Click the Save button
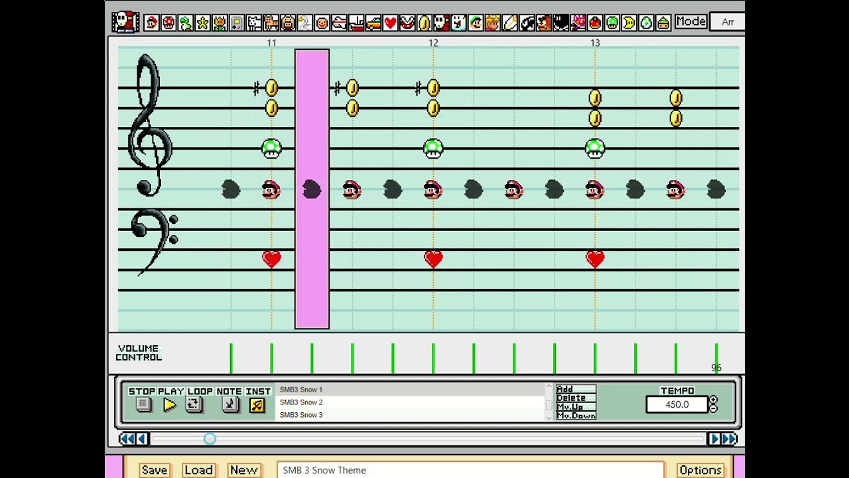The height and width of the screenshot is (478, 849). pos(155,470)
